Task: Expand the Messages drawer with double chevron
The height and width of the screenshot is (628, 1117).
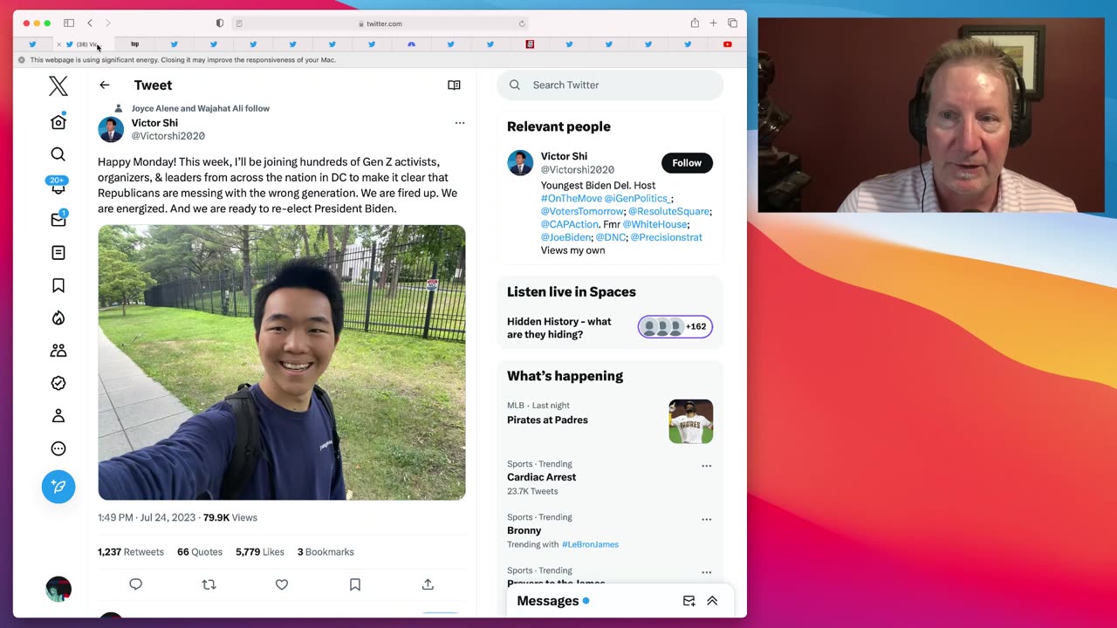Action: pyautogui.click(x=712, y=601)
